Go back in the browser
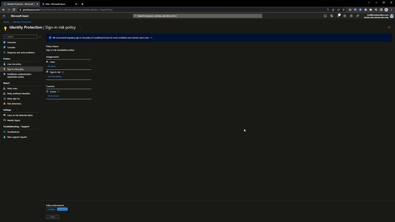This screenshot has height=222, width=395. coord(4,10)
